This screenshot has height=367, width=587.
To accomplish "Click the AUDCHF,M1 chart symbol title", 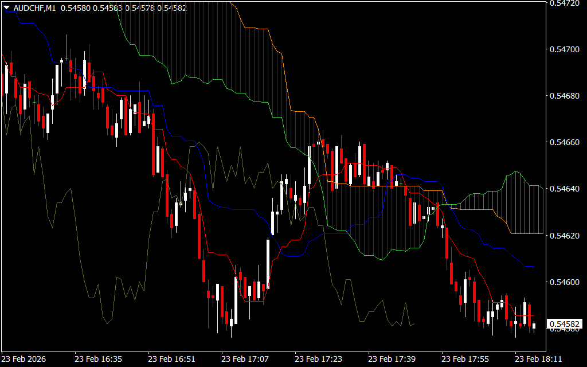I will click(x=34, y=7).
